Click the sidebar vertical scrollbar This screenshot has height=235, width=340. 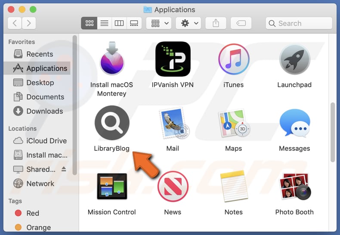point(75,105)
